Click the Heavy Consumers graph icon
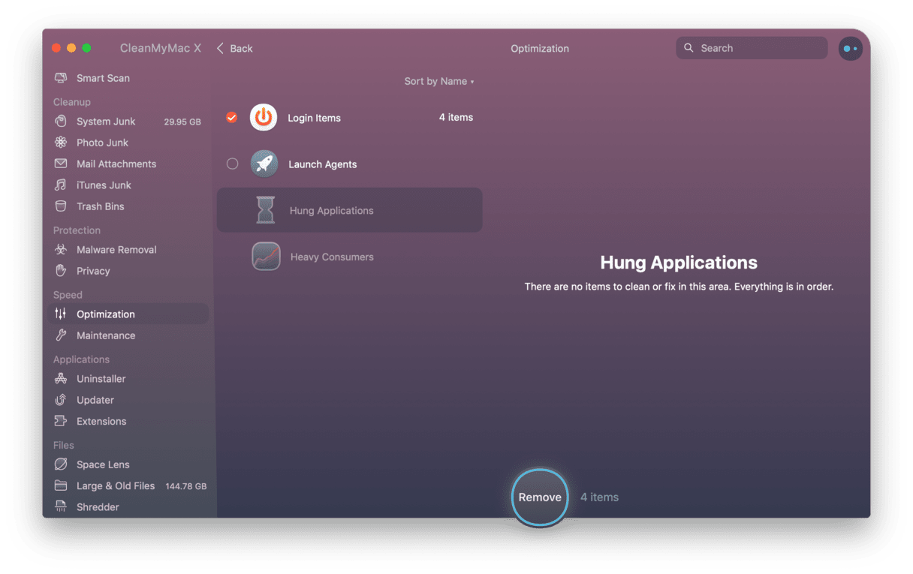The image size is (913, 574). tap(266, 257)
